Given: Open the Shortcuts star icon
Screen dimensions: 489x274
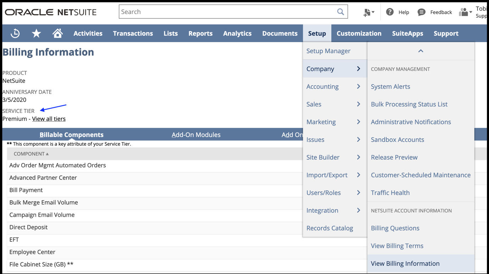Looking at the screenshot, I should [x=36, y=33].
